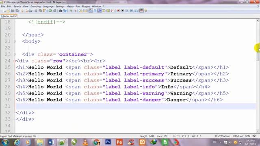Screen dimensions: 260x146
Task: Open Find with the binoculars icon
Action: point(61,11)
